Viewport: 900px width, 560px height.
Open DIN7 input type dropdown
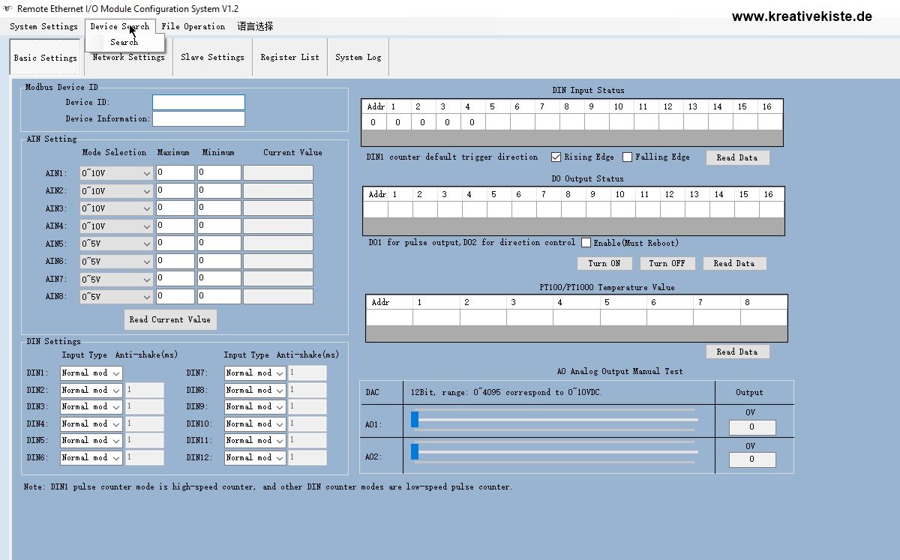coord(255,373)
